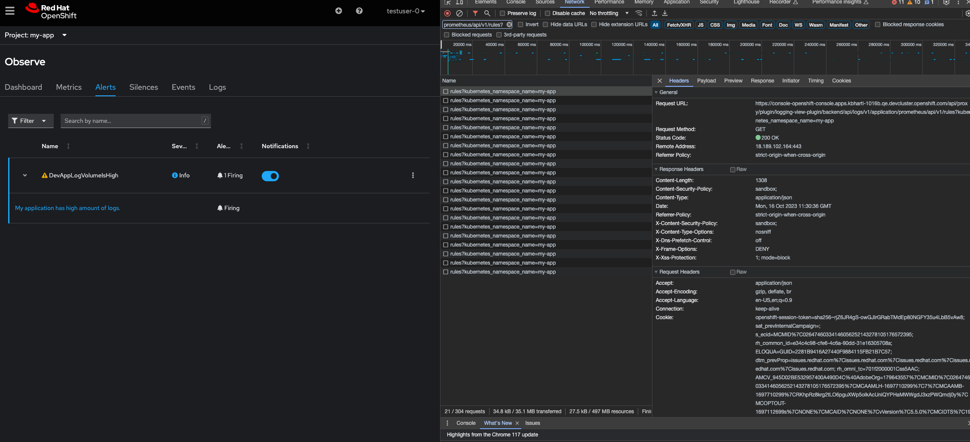Enable the Preserve log checkbox
This screenshot has height=442, width=970.
(502, 13)
